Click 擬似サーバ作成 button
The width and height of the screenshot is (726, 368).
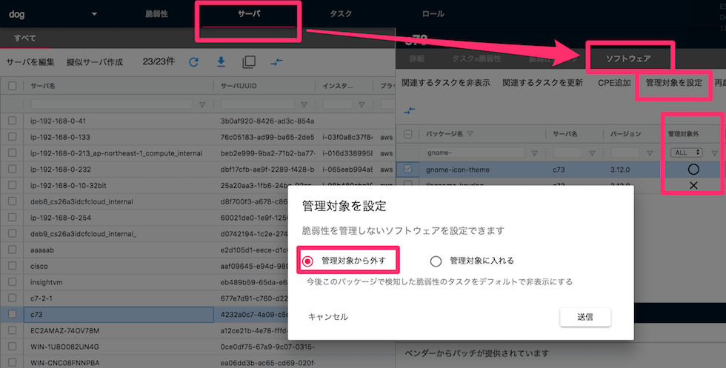95,62
